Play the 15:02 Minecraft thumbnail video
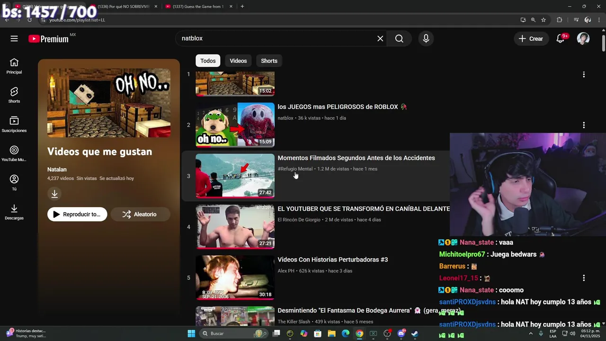 point(235,84)
